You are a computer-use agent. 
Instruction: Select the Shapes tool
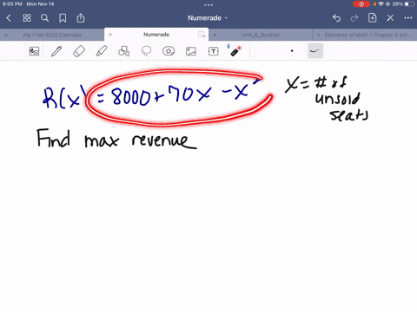[123, 51]
